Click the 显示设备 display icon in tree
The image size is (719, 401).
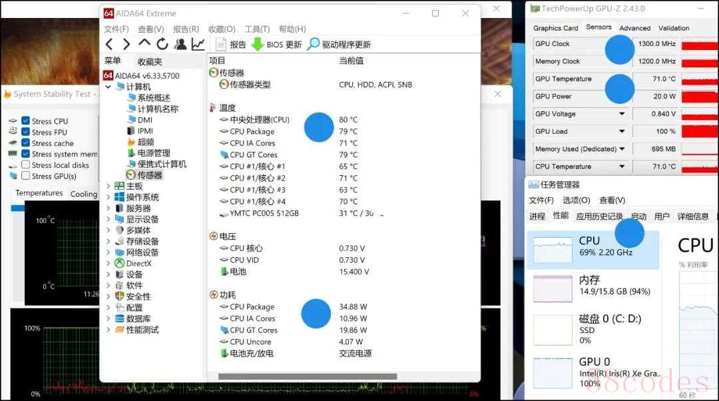120,219
